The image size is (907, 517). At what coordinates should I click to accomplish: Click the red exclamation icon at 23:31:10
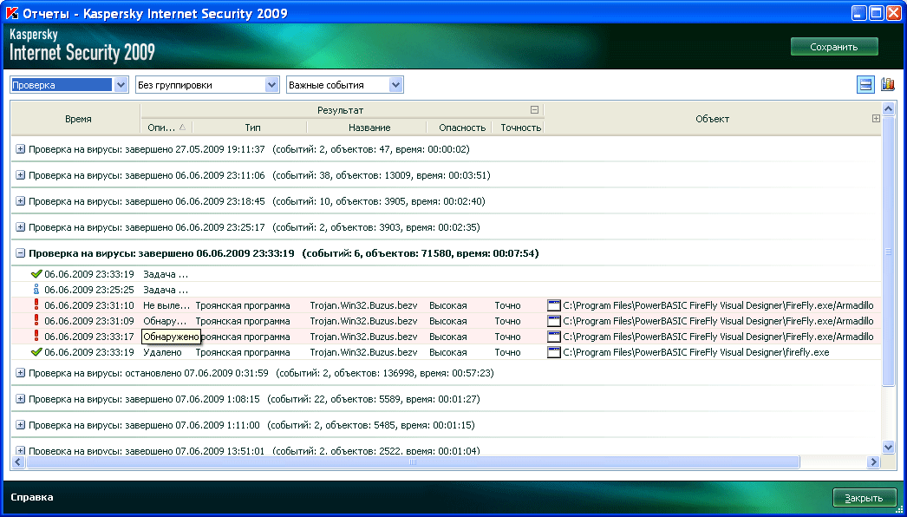[36, 305]
